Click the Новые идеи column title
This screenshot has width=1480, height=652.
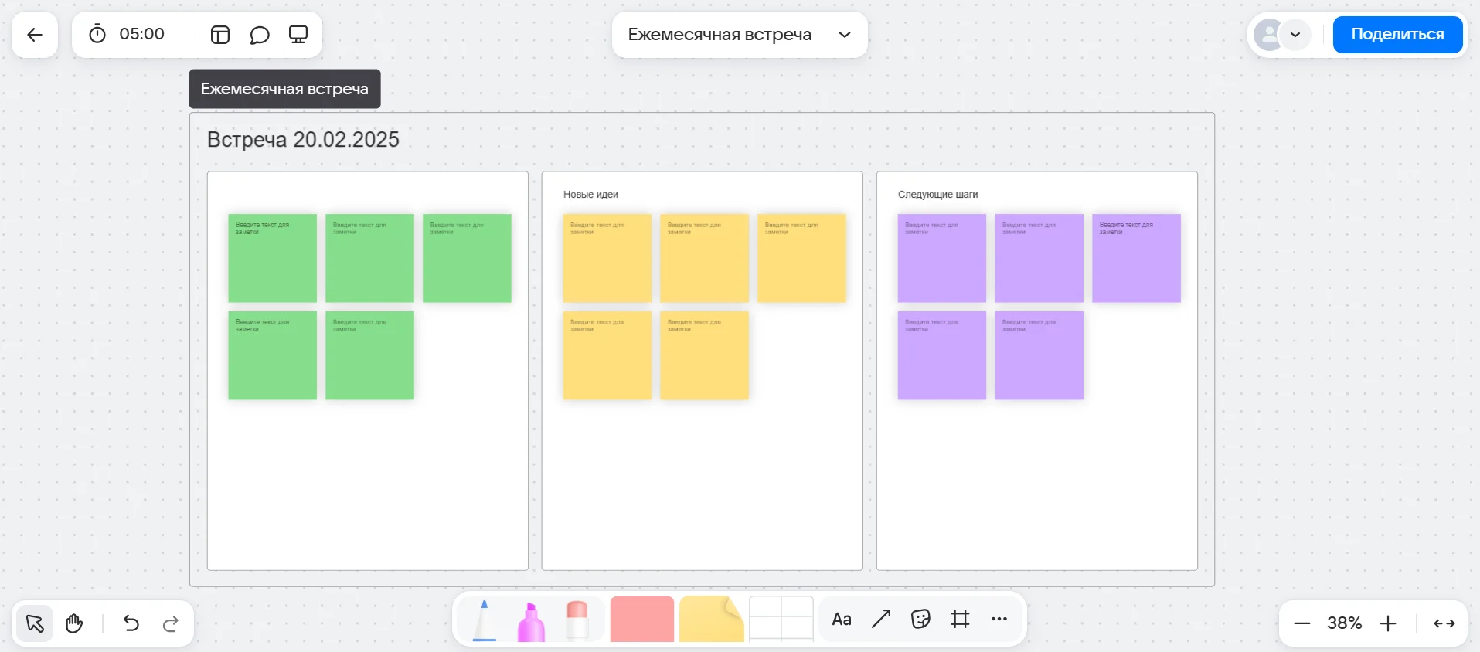590,195
